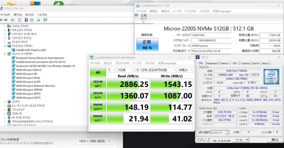Image resolution: width=284 pixels, height=148 pixels.
Task: Run SEQ1M Q8T1 benchmark test
Action: [x=98, y=84]
